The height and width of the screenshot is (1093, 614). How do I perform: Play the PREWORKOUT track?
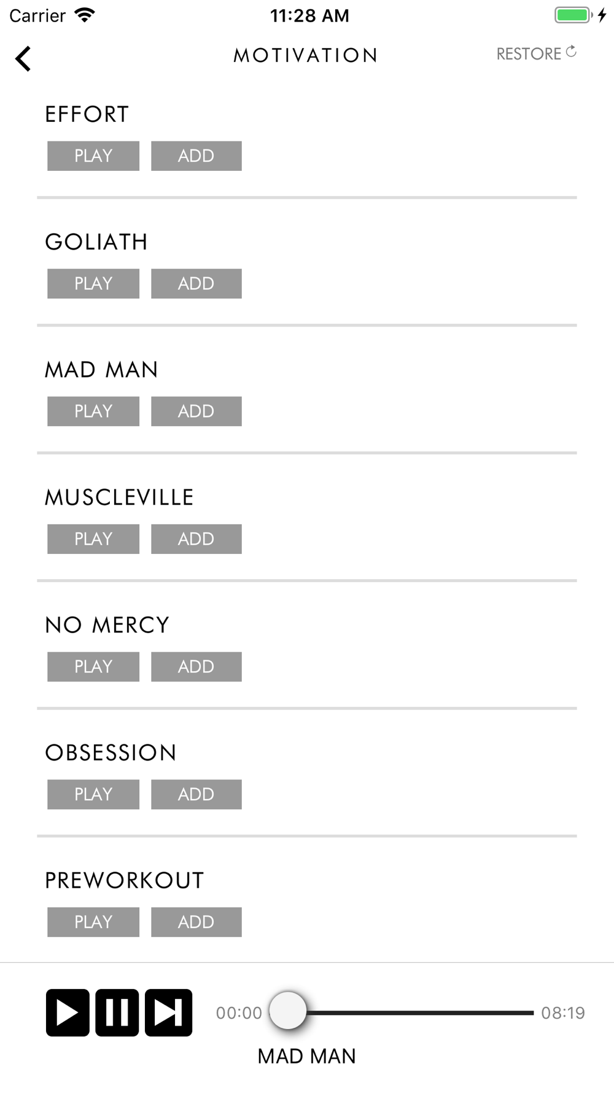[93, 922]
